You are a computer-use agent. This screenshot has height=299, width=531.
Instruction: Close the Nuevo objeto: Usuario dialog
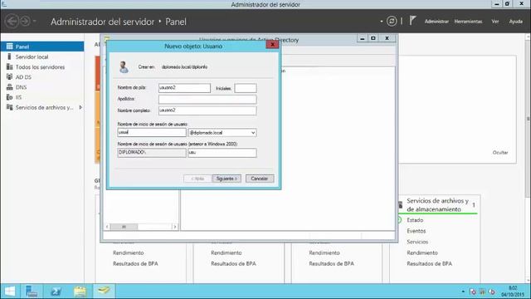coord(272,44)
